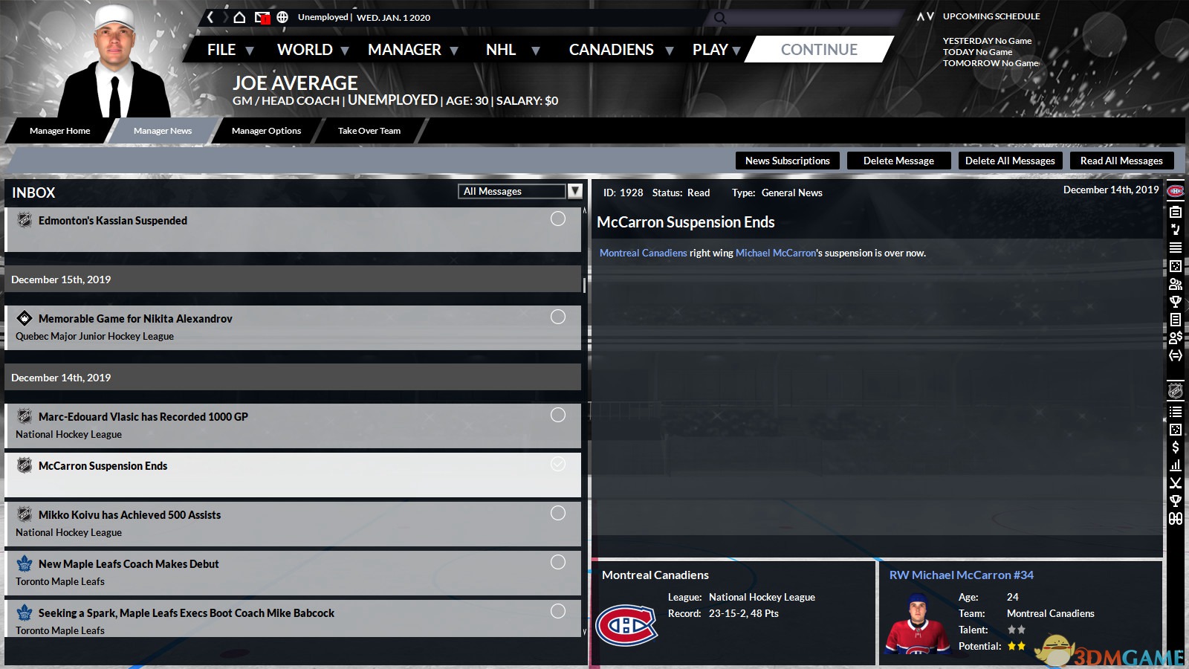Viewport: 1189px width, 669px height.
Task: Switch to Manager Options tab
Action: tap(266, 131)
